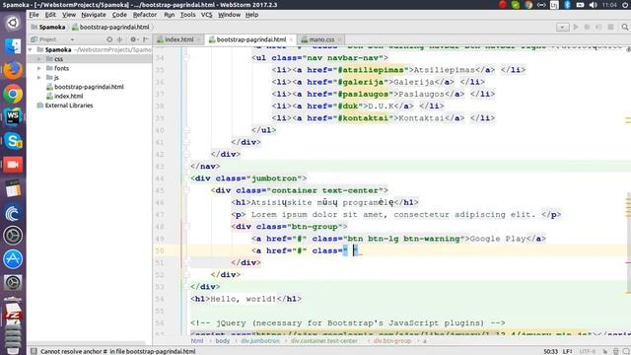Image resolution: width=631 pixels, height=355 pixels.
Task: Open the VCS menu
Action: [206, 15]
